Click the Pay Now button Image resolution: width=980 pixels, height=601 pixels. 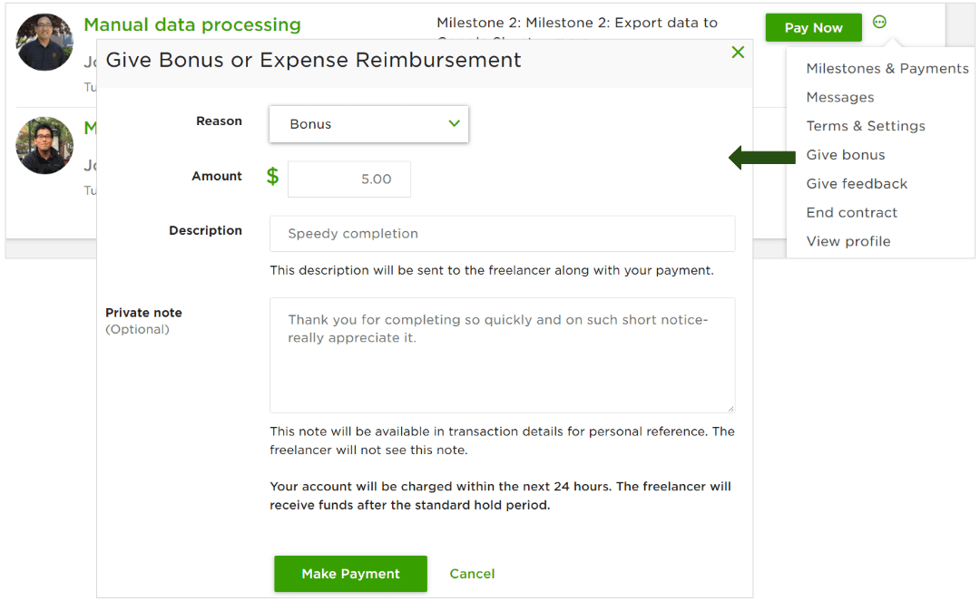813,27
